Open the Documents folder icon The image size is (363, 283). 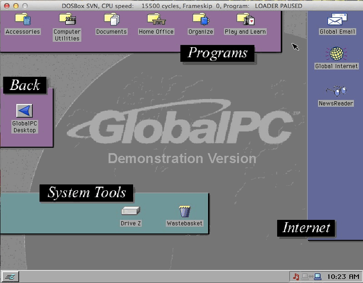tap(111, 20)
